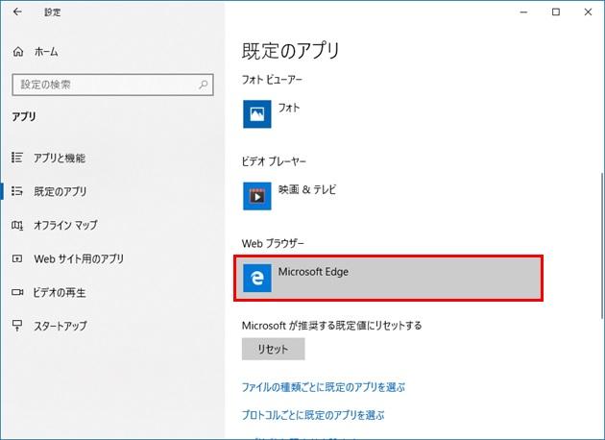This screenshot has width=605, height=440.
Task: Open プロトコルごとに既定のアプリを選ぶ link
Action: tap(313, 415)
